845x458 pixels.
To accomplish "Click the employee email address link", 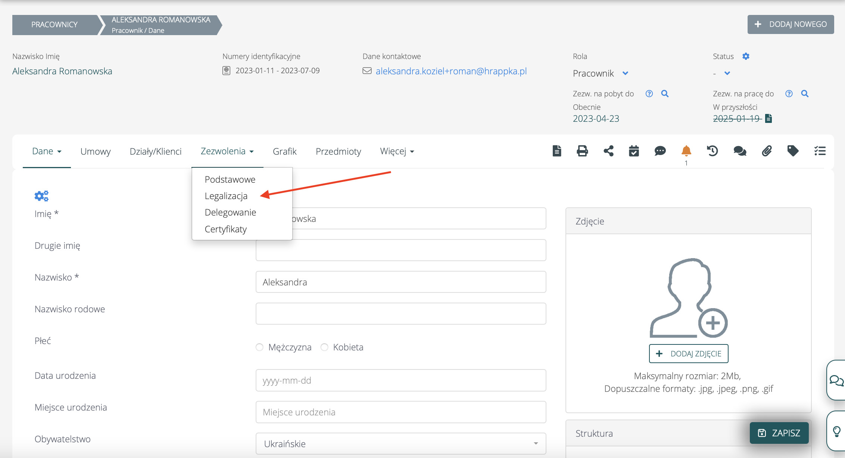I will coord(451,71).
